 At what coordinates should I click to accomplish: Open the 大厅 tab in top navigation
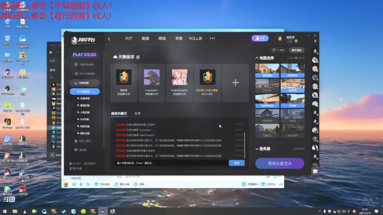click(x=129, y=38)
